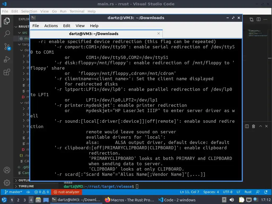Screen dimensions: 272x204
Task: Open the Manage gear menu
Action: (7, 183)
